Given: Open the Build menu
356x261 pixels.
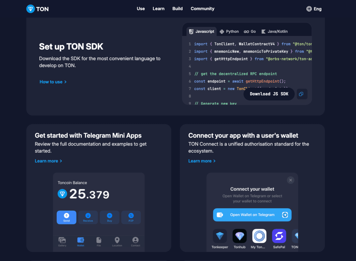Looking at the screenshot, I should (177, 9).
